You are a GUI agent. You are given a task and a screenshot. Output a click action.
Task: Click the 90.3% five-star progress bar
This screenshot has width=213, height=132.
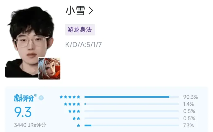[132, 97]
